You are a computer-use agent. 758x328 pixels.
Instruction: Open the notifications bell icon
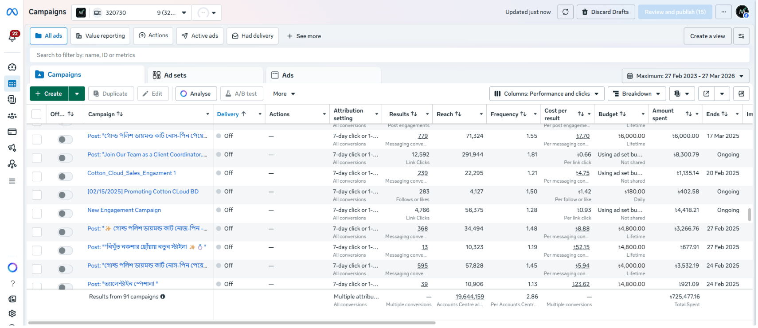[12, 37]
